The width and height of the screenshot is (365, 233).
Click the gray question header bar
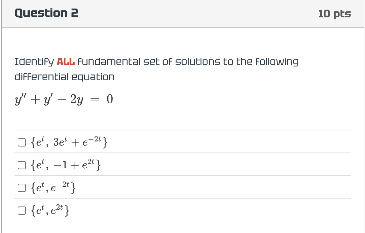point(182,13)
